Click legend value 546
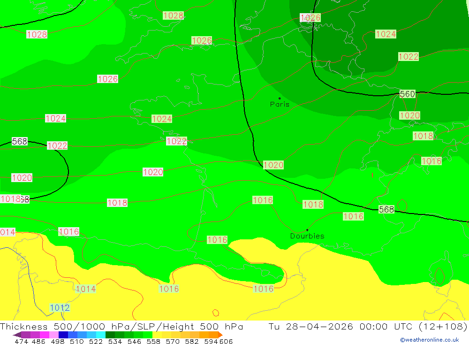Viewport: 469px width, 344px height. [x=134, y=341]
